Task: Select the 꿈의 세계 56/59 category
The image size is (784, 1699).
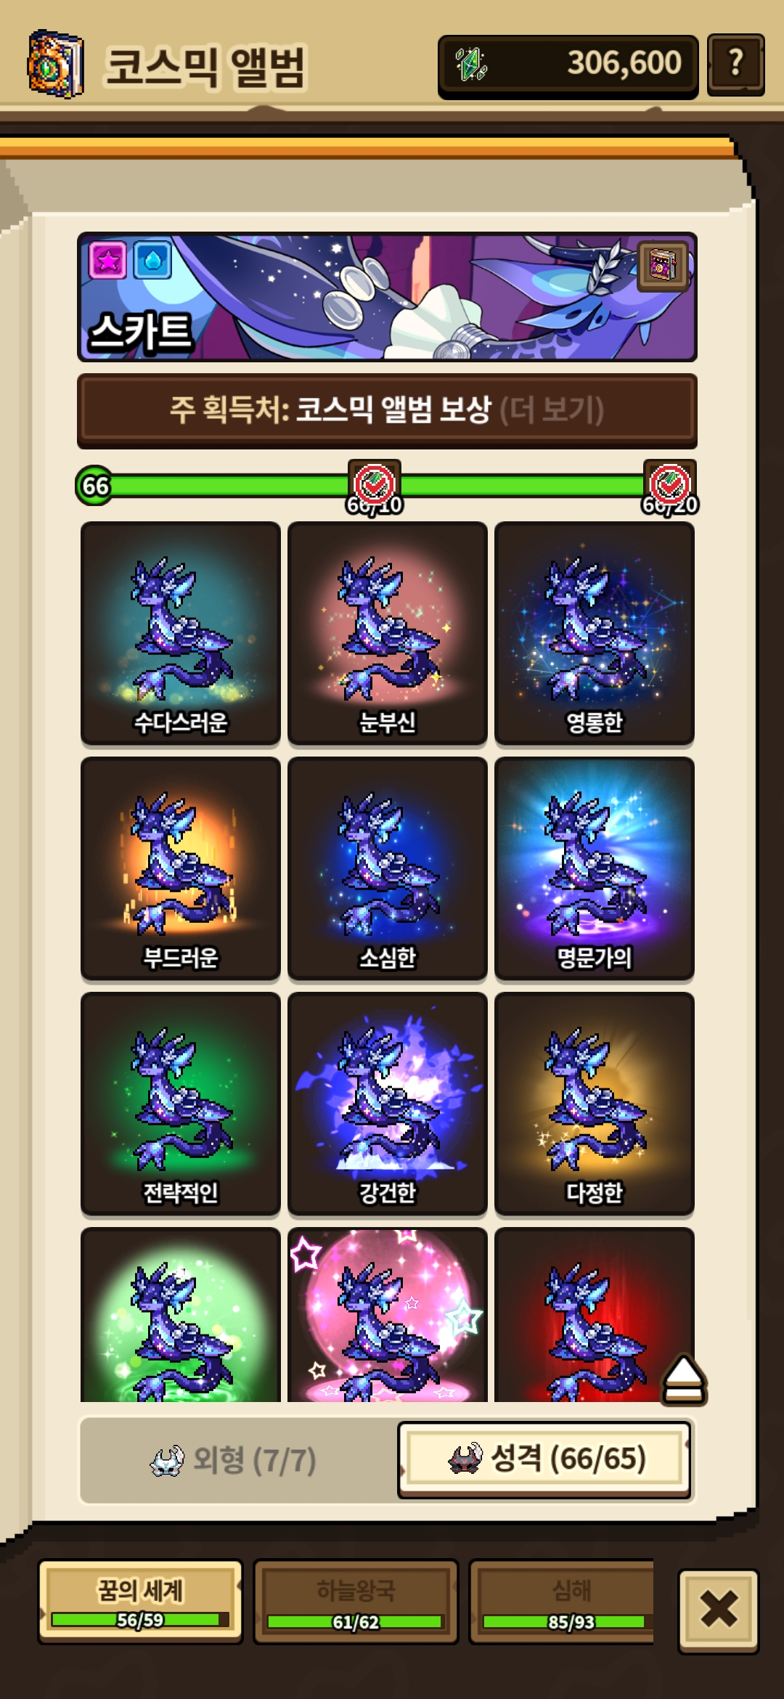Action: [x=140, y=1602]
